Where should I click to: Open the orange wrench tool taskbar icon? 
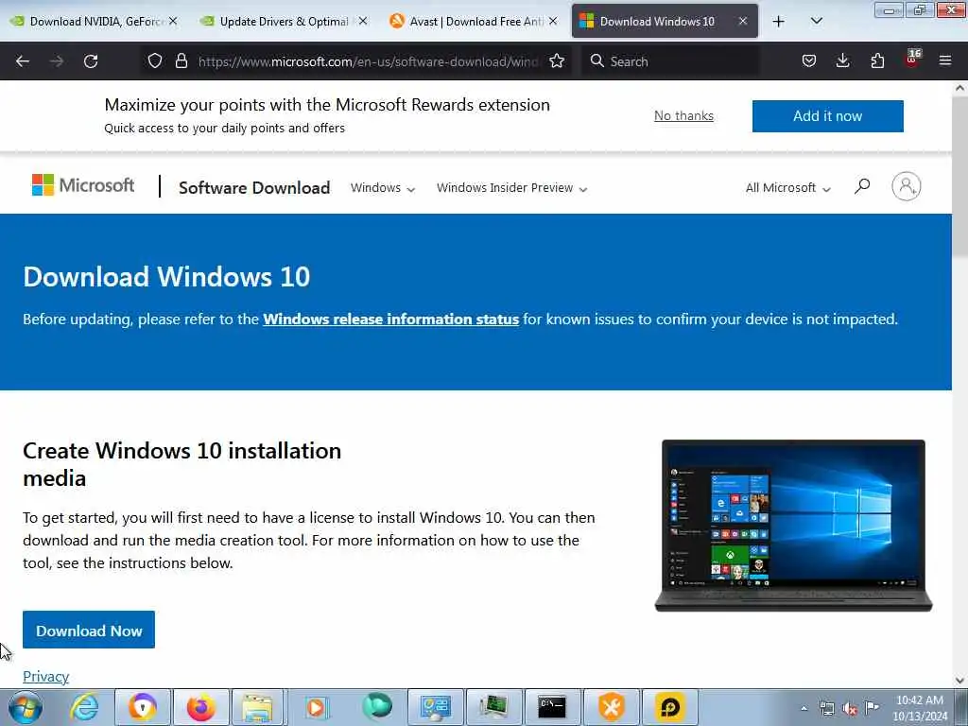612,707
